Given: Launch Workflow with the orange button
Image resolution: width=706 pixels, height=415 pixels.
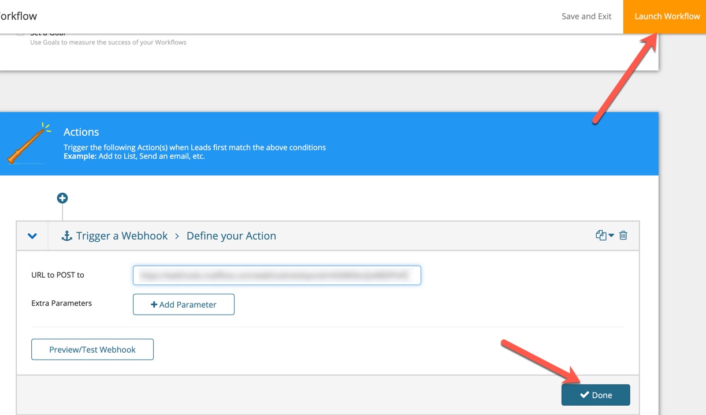Looking at the screenshot, I should (x=667, y=16).
